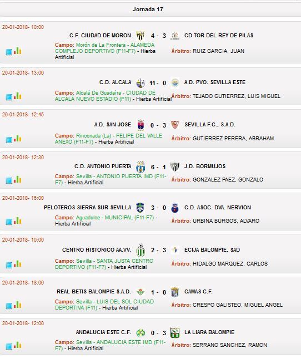
Task: Click the 11 - 0 score of Alcala match
Action: (x=158, y=83)
